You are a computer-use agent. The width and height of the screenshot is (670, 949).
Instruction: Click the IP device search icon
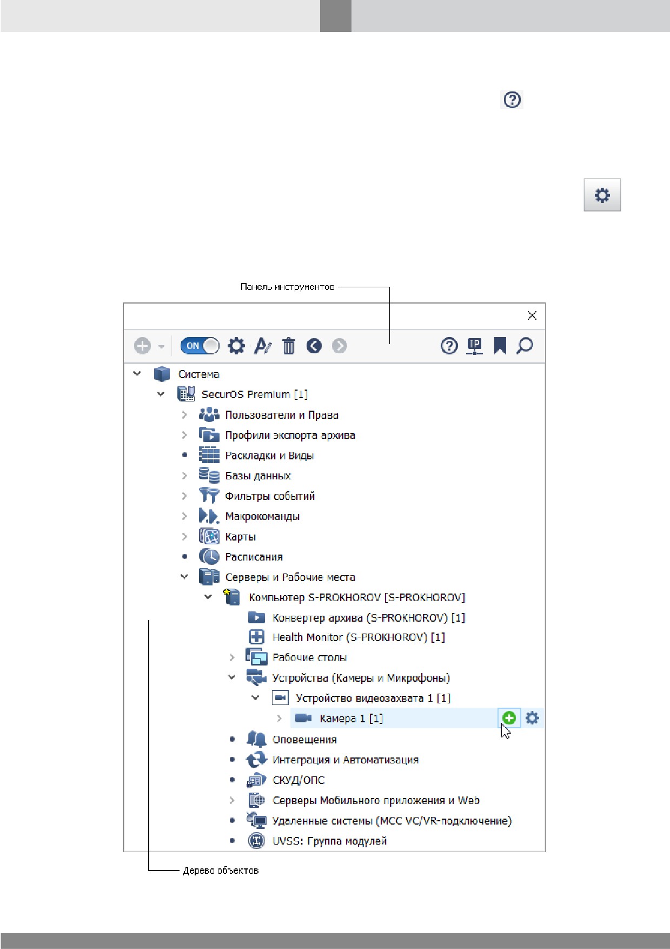475,346
